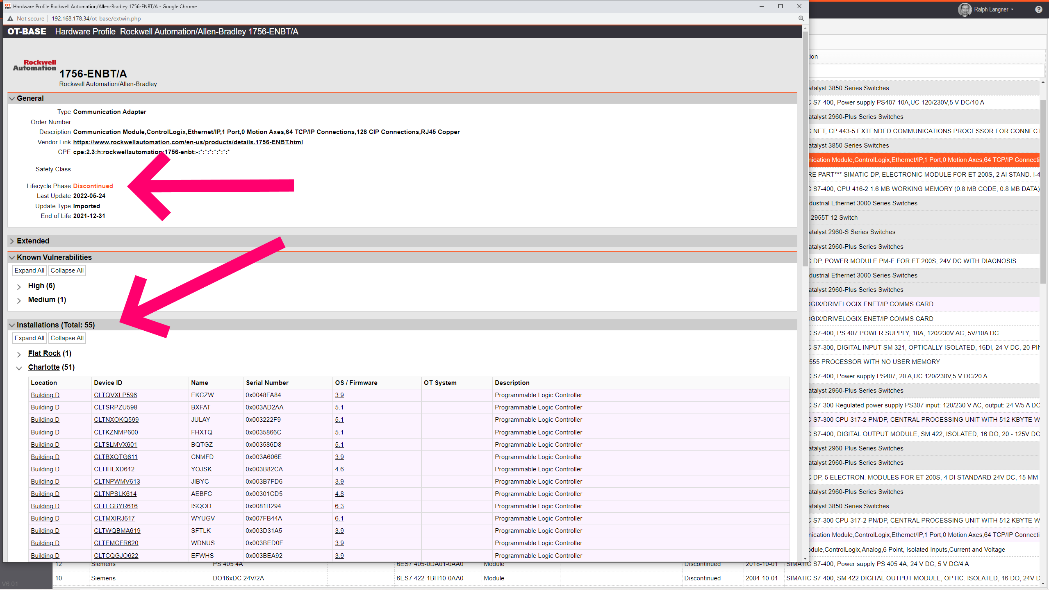Collapse the Installations section
Image resolution: width=1049 pixels, height=591 pixels.
pyautogui.click(x=12, y=325)
